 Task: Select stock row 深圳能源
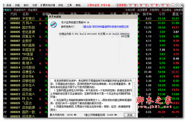pyautogui.click(x=29, y=107)
